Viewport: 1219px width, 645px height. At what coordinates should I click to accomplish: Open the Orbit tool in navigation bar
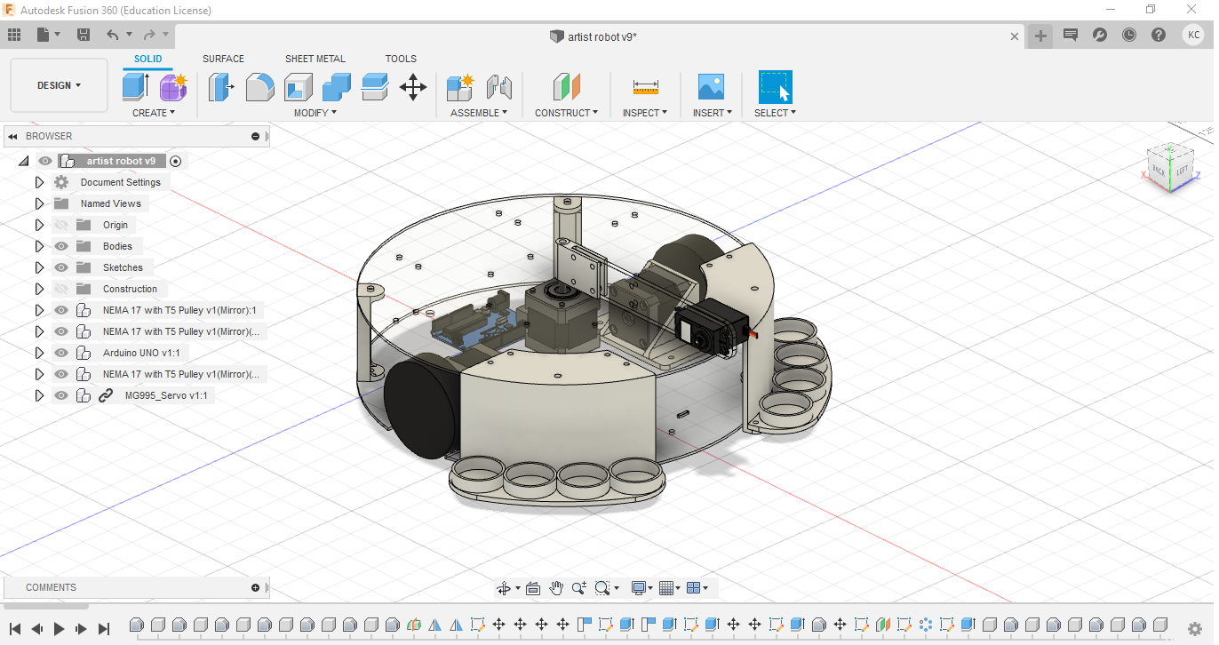pos(504,588)
